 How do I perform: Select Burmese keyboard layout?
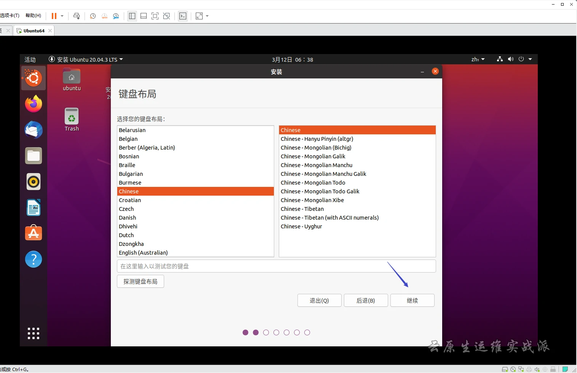195,183
